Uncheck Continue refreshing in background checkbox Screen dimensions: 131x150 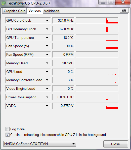pos(8,135)
